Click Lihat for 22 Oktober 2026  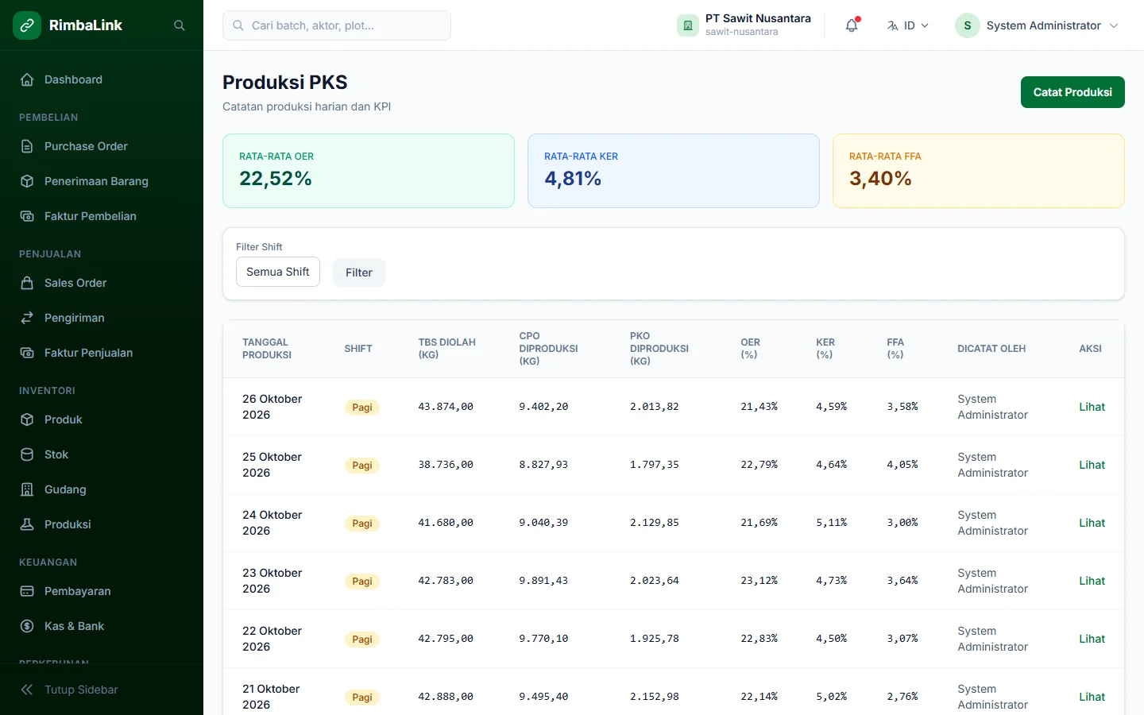(1092, 639)
